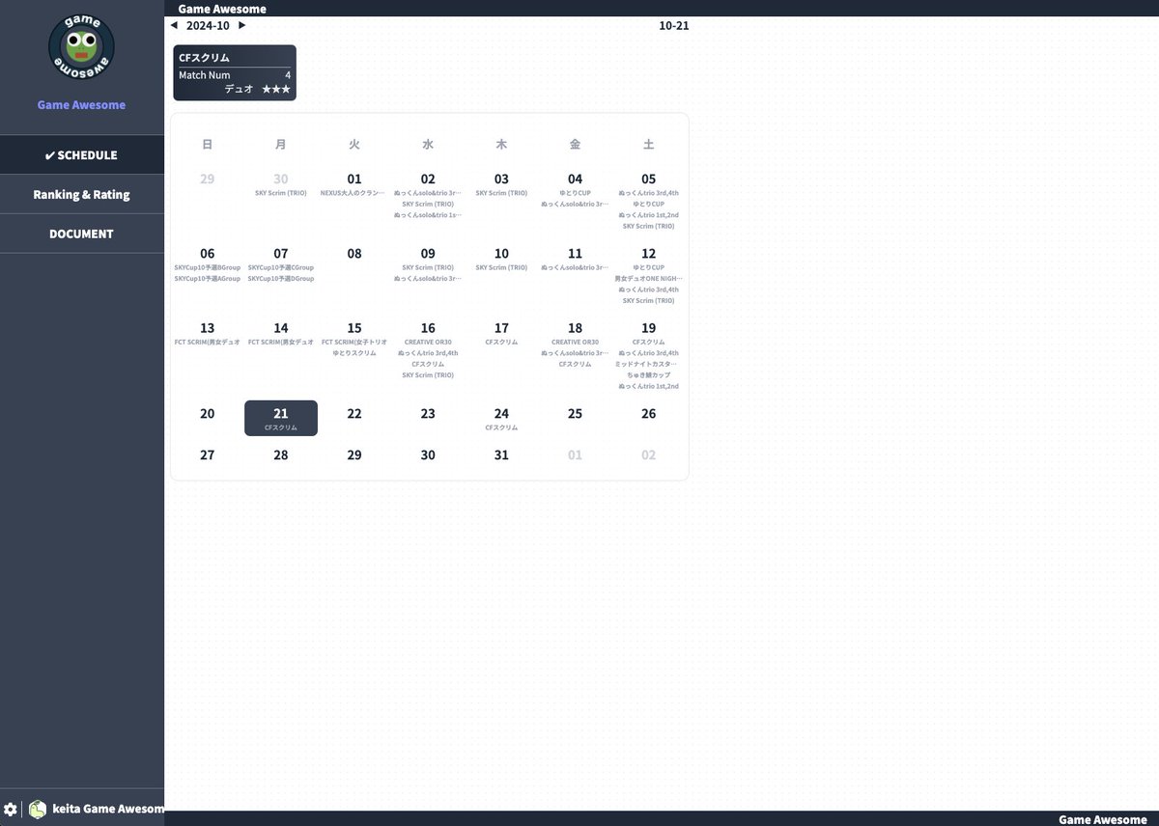Image resolution: width=1159 pixels, height=826 pixels.
Task: Click SKYCup10予選DGroup on day 07
Action: [281, 279]
